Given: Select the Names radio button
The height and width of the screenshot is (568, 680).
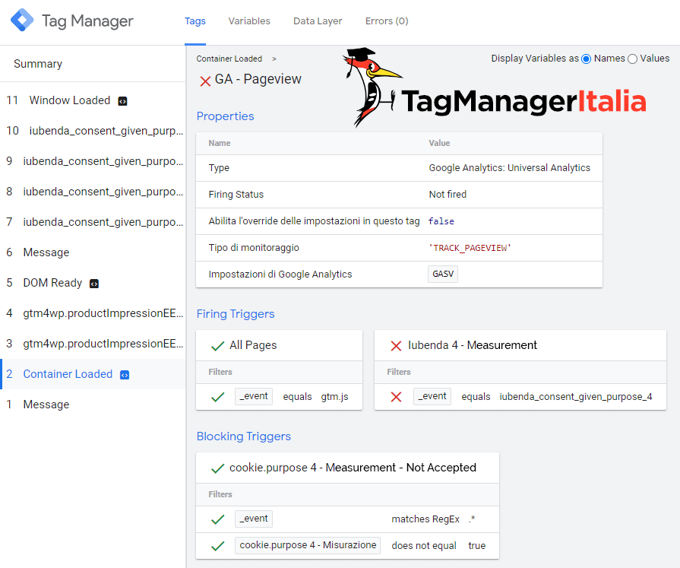Looking at the screenshot, I should point(586,59).
